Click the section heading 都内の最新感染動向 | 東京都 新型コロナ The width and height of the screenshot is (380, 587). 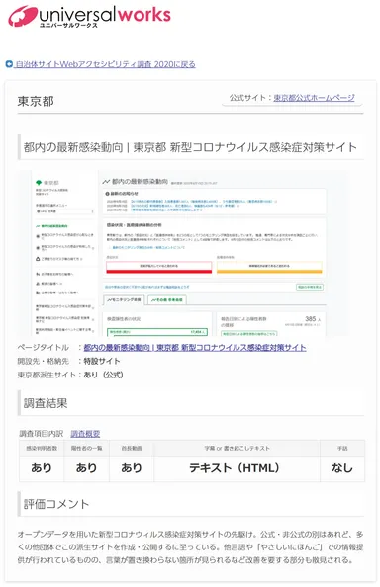(x=190, y=147)
